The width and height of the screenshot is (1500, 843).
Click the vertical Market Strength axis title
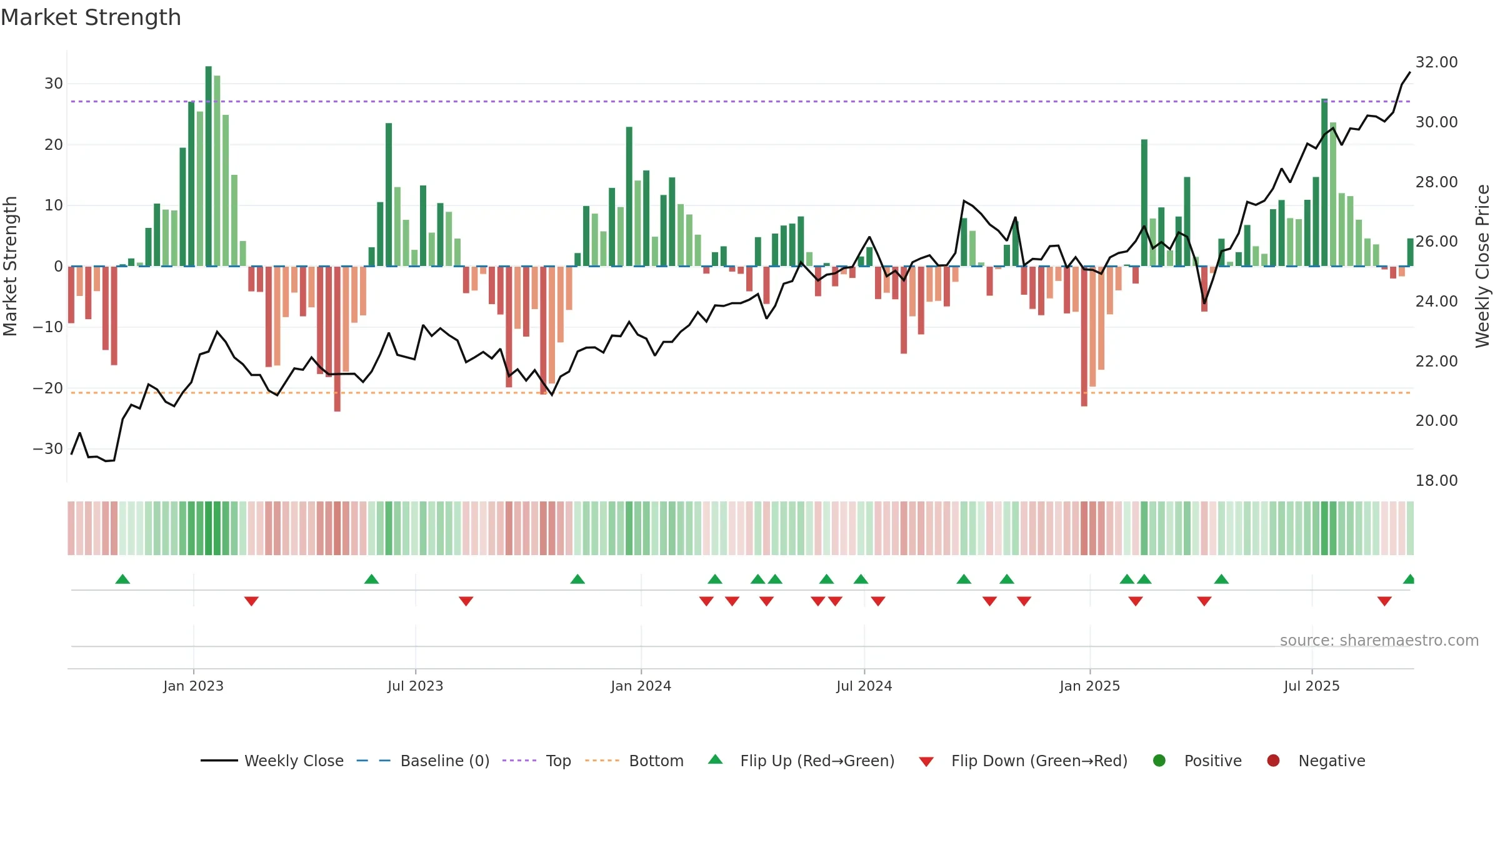click(x=10, y=266)
